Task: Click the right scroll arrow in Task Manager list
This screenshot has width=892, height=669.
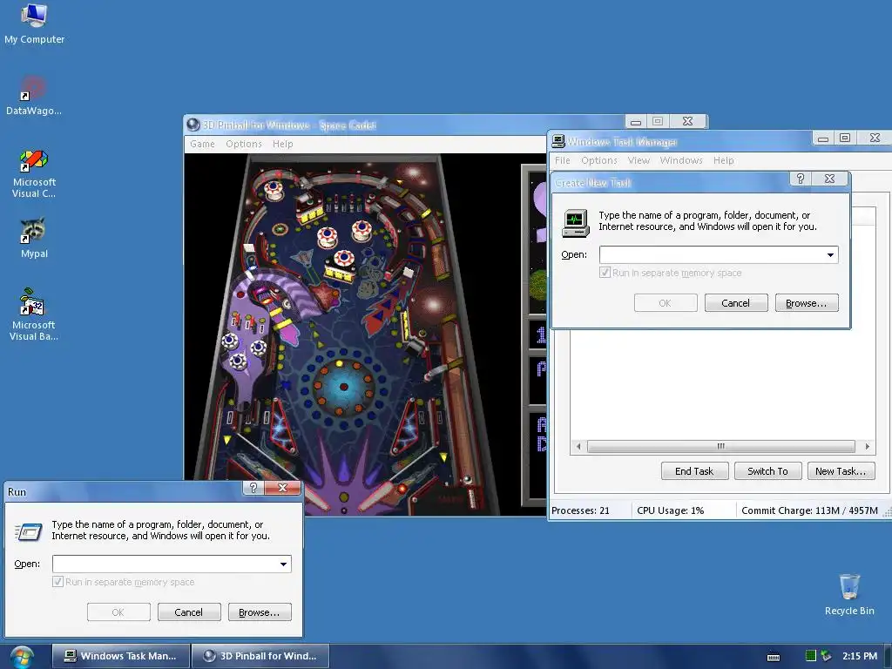Action: pos(867,447)
